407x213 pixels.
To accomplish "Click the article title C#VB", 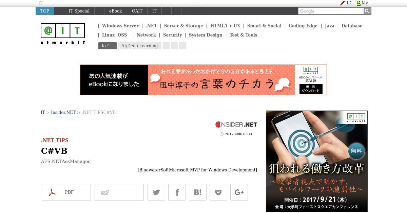I will 54,151.
